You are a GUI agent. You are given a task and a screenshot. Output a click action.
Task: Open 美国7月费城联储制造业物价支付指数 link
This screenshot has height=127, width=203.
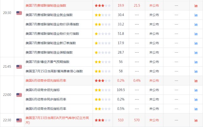pyautogui.click(x=52, y=34)
